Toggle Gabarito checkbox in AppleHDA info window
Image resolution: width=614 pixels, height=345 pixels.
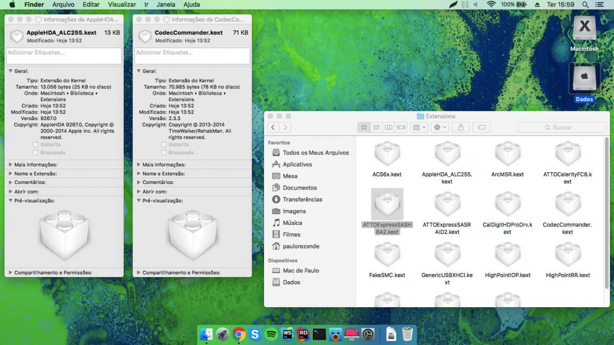point(35,145)
